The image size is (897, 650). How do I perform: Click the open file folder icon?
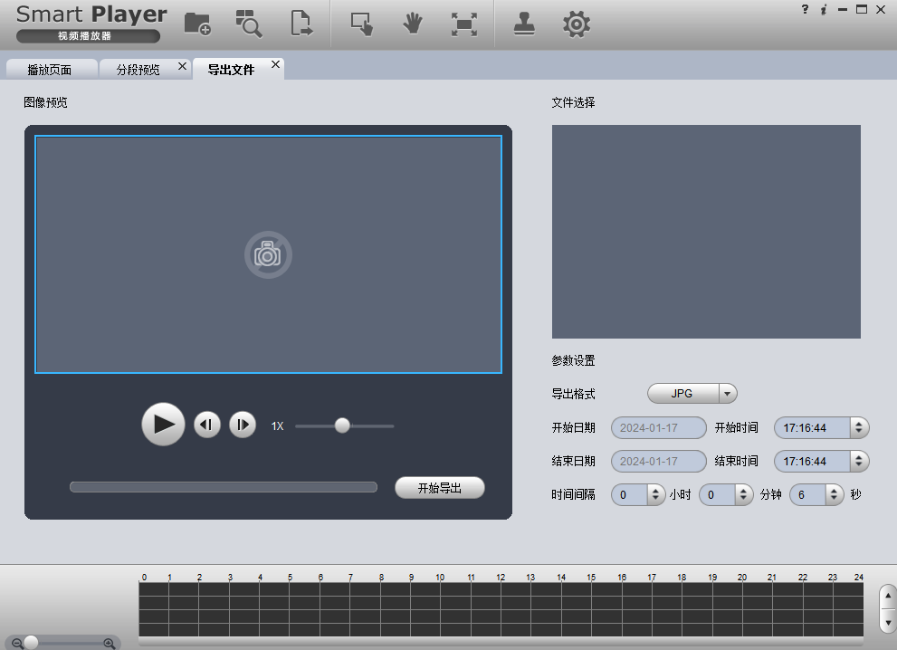coord(196,24)
